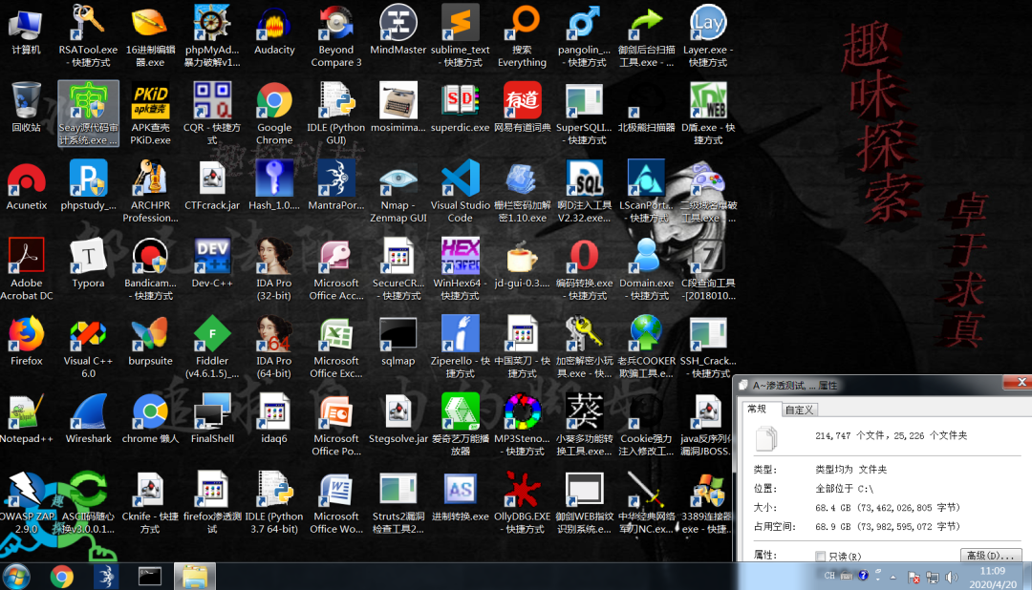Select the jd-gui desktop icon
This screenshot has height=590, width=1032.
click(x=522, y=263)
